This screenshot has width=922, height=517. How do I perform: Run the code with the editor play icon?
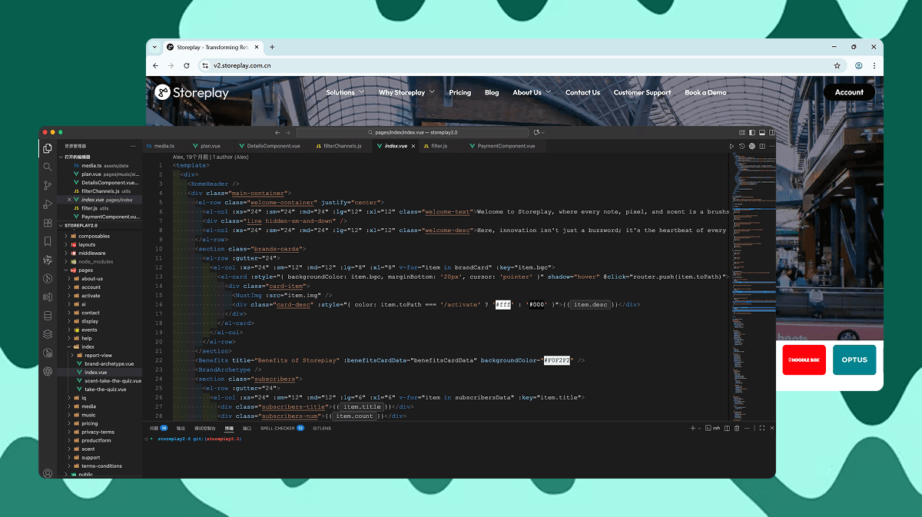tap(731, 146)
